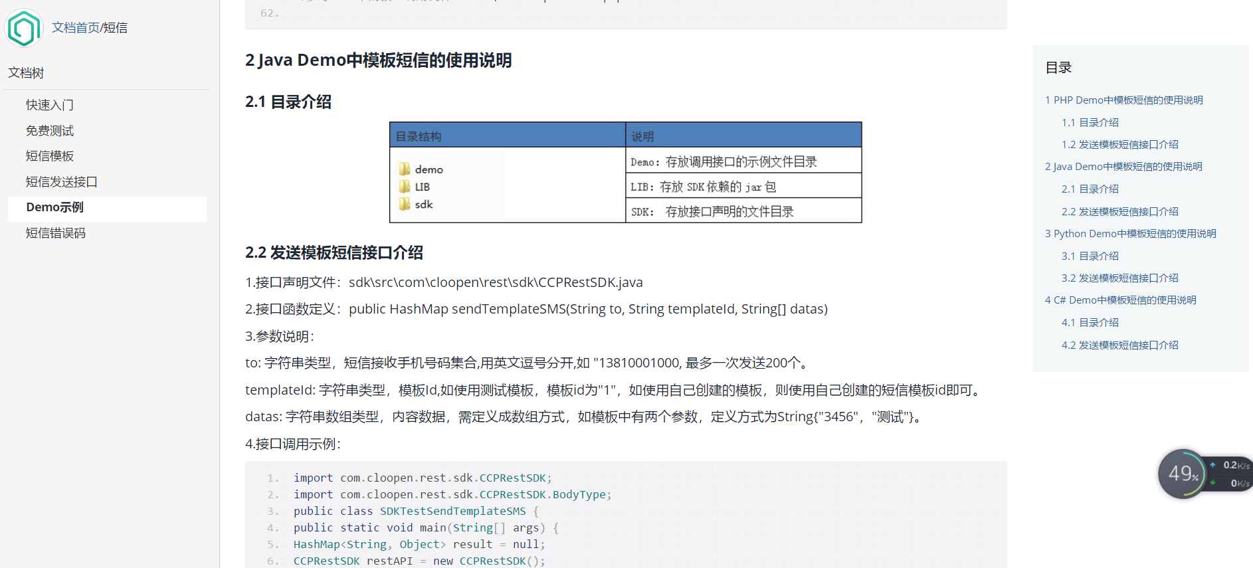This screenshot has height=568, width=1253.
Task: Click the datas parameter description line
Action: coord(585,417)
